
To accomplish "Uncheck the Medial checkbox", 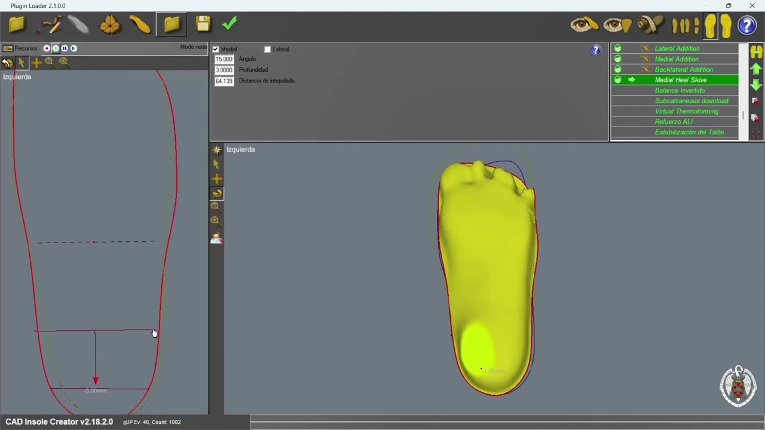I will [216, 49].
